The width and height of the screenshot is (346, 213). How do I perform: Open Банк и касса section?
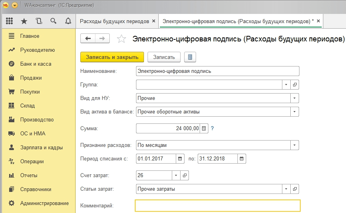[35, 64]
